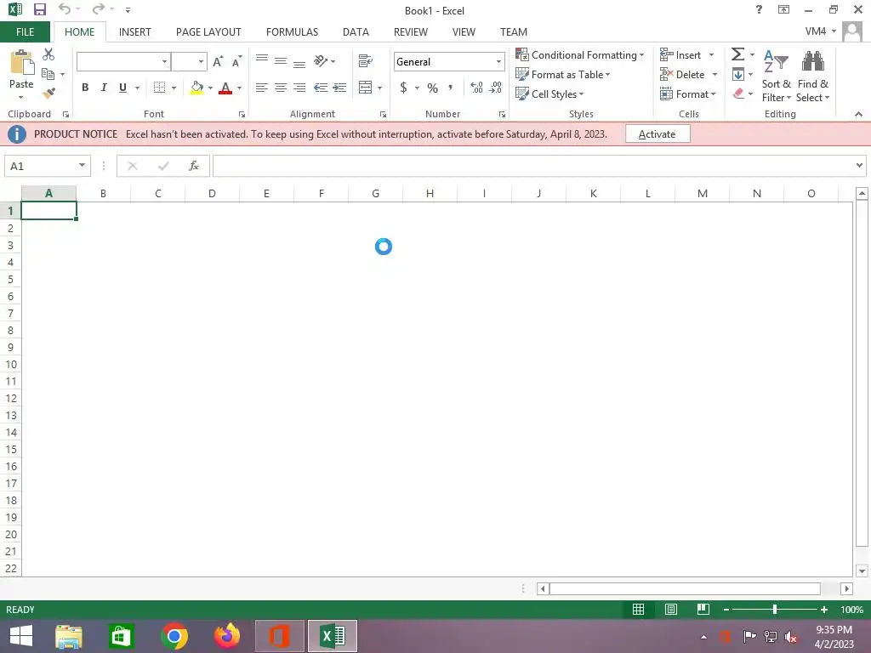Click the Decrease Decimal icon
Image resolution: width=871 pixels, height=653 pixels.
(496, 88)
